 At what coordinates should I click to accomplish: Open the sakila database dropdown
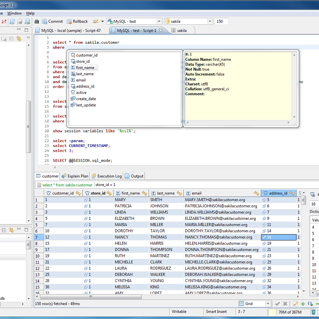tap(210, 22)
